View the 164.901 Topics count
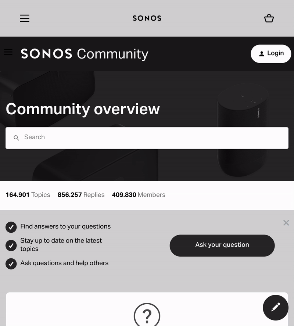The height and width of the screenshot is (326, 294). click(28, 195)
